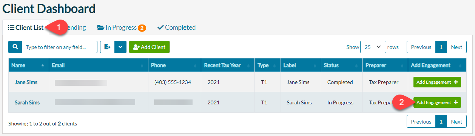Click top Next pagination button

point(456,47)
